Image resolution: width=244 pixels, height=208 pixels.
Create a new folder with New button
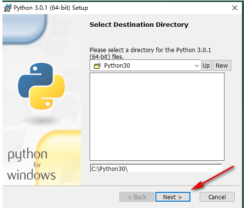point(222,65)
